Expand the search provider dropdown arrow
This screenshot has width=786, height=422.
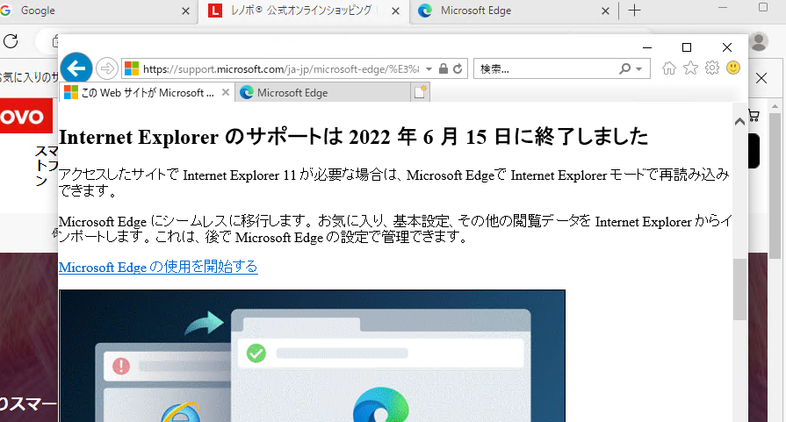pyautogui.click(x=639, y=69)
